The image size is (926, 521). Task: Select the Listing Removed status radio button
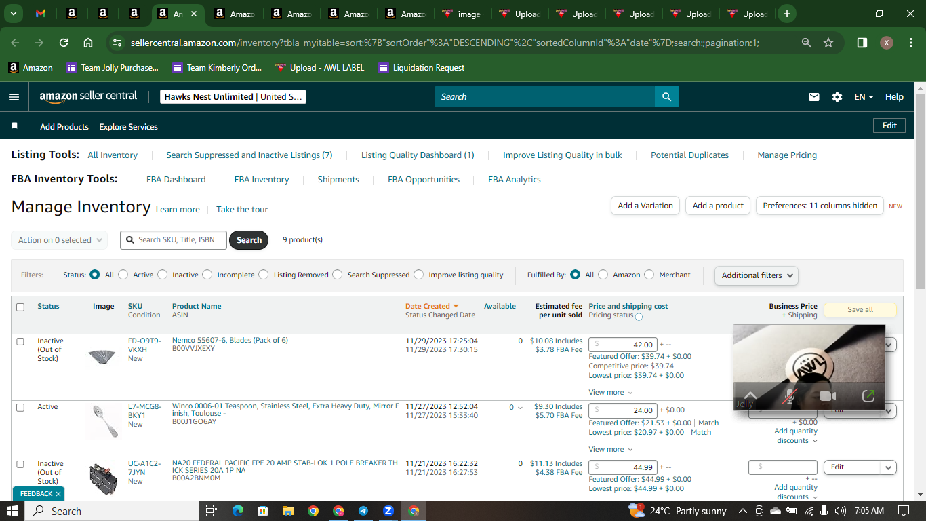(x=264, y=275)
